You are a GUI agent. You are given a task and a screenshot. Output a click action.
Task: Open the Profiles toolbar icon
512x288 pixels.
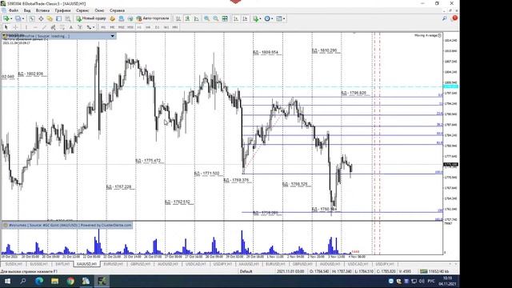pos(18,18)
